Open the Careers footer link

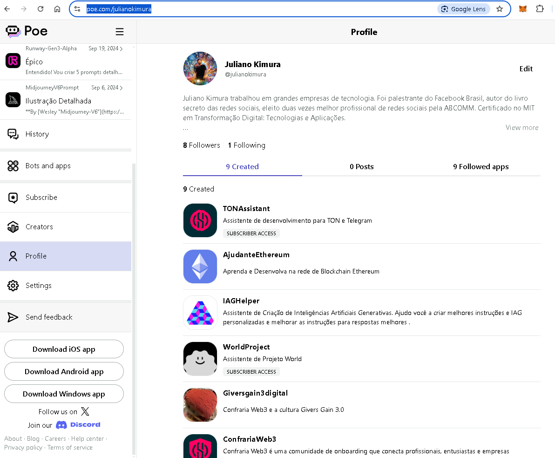click(x=55, y=438)
